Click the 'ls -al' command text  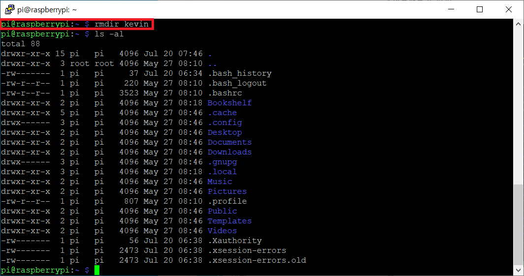109,34
